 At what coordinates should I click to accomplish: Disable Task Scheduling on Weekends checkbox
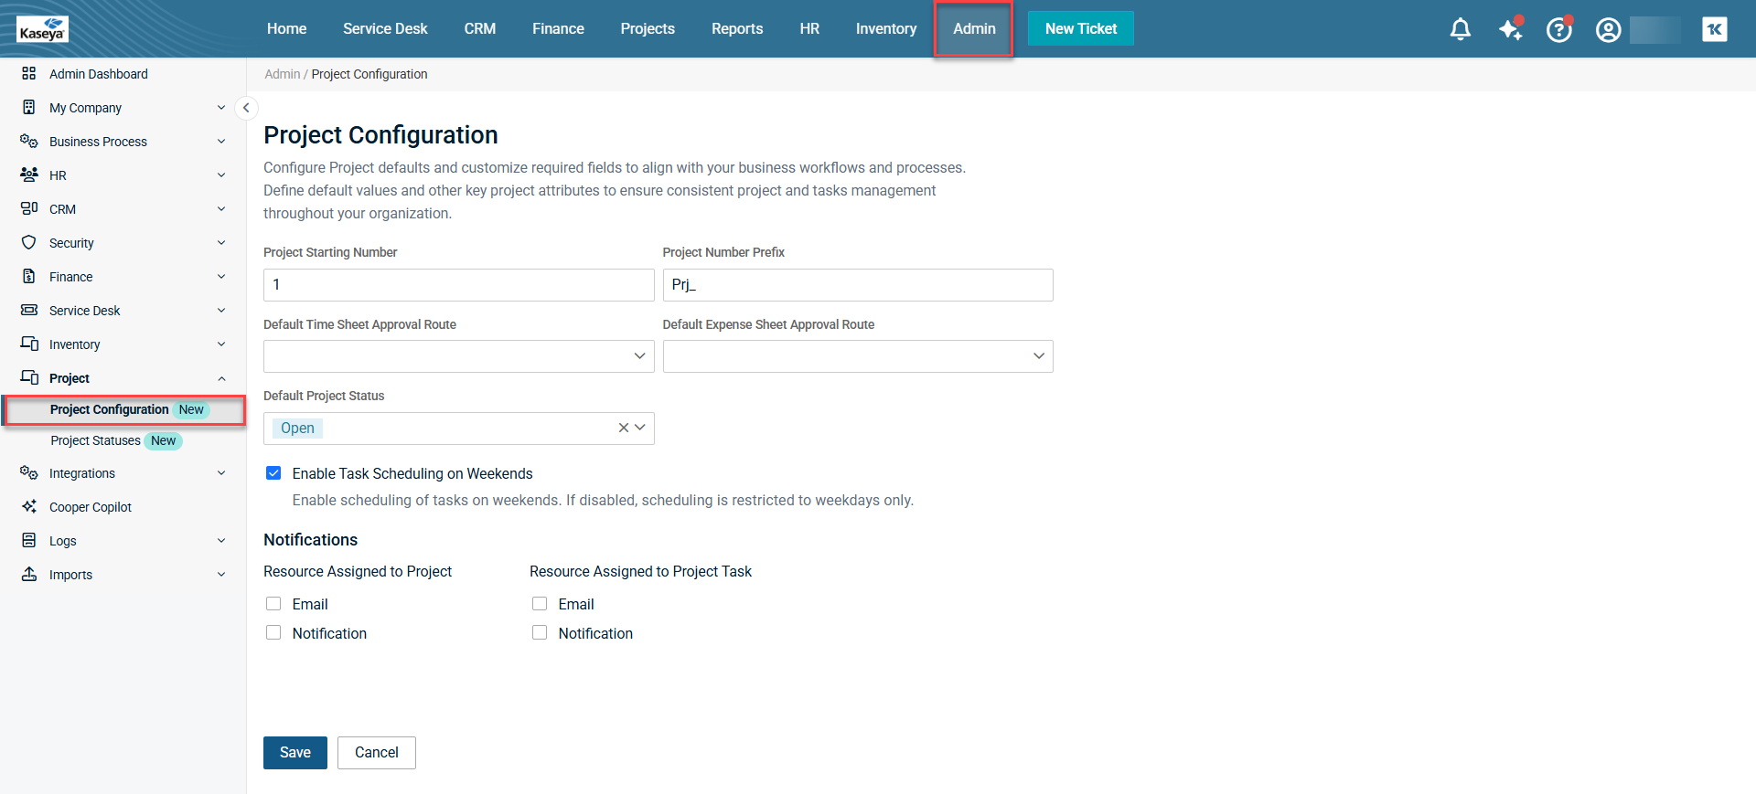pyautogui.click(x=273, y=473)
